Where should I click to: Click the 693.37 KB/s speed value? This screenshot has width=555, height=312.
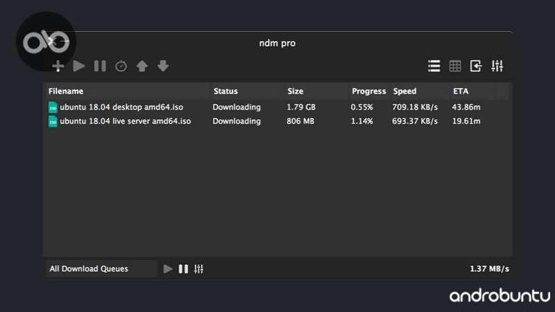[415, 121]
